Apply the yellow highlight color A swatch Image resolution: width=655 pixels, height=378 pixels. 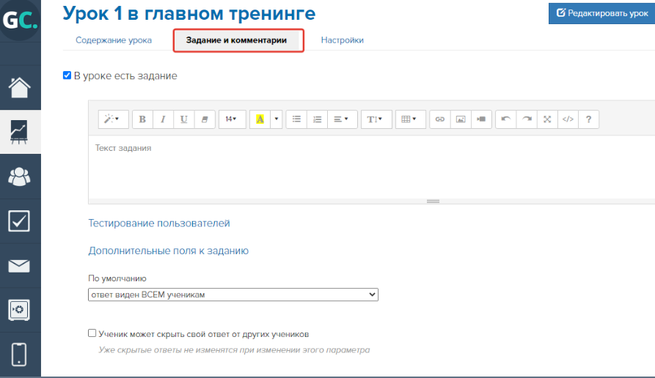260,119
